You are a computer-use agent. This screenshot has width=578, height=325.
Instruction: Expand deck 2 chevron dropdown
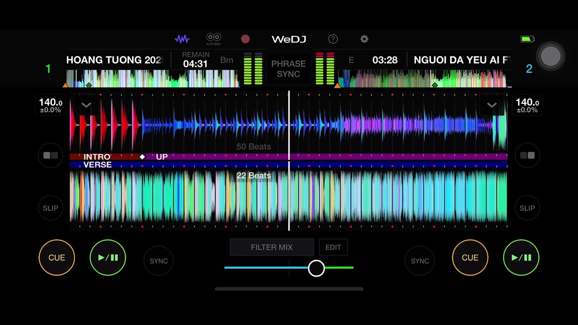coord(492,105)
